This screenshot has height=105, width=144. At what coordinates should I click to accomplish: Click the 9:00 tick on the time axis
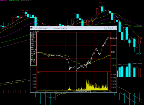tap(46, 91)
